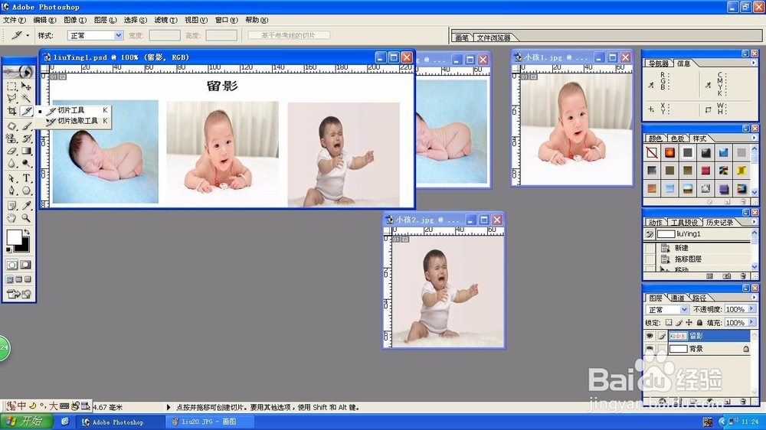Select the Polygonal Lasso tool
The image size is (766, 430).
point(11,99)
